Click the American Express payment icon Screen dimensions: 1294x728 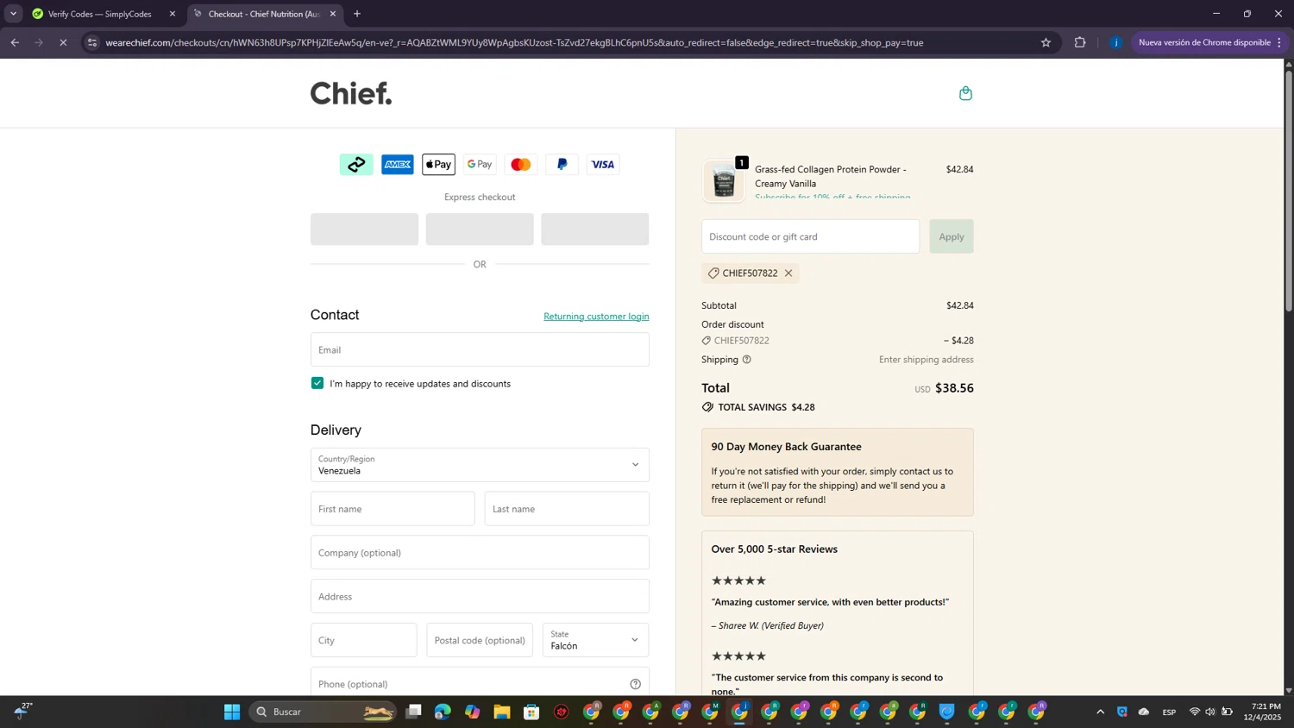(x=398, y=165)
